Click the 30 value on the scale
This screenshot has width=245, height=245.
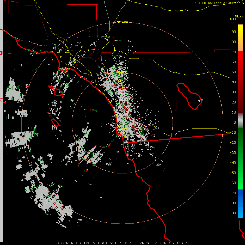(234, 92)
